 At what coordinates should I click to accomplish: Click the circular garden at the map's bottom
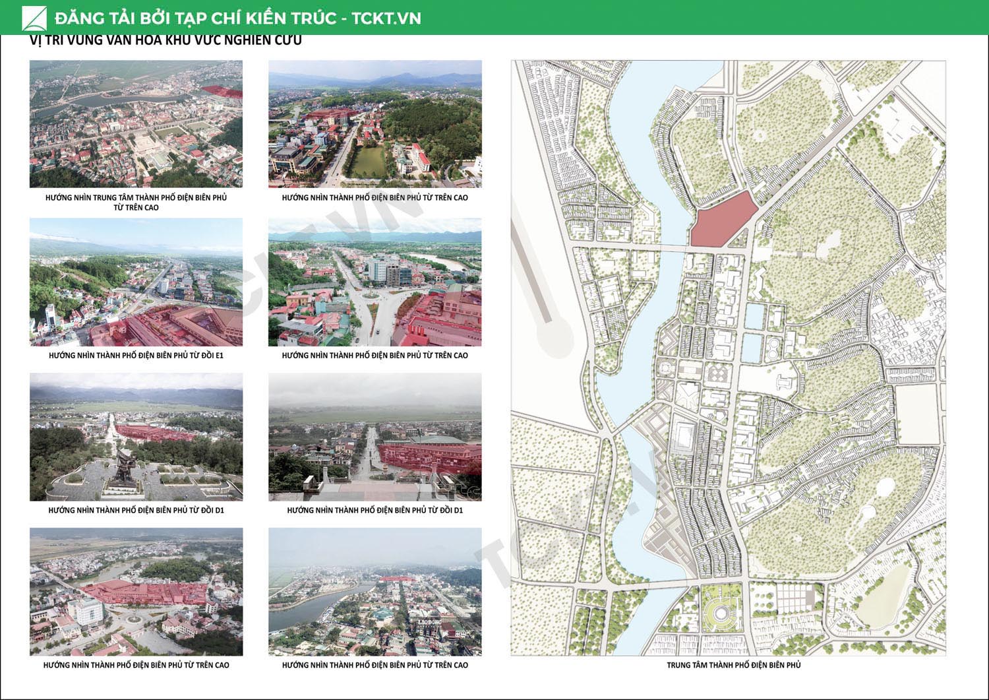click(719, 614)
